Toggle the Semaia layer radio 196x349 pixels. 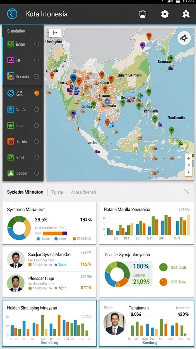37,76
